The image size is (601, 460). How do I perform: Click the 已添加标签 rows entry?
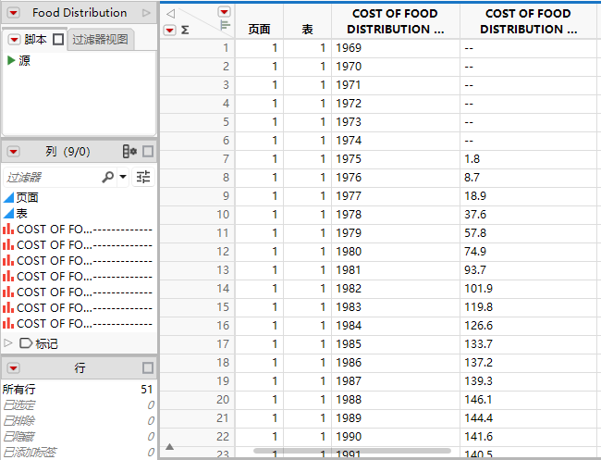78,453
